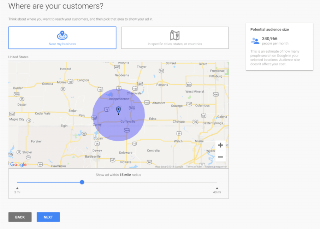Open the Terms of Use link

tap(194, 166)
